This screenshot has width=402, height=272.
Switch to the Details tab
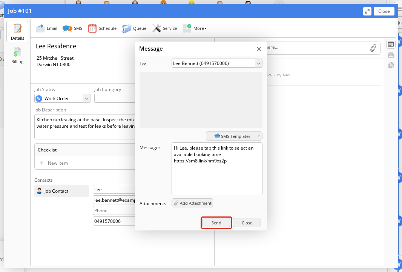pos(17,32)
